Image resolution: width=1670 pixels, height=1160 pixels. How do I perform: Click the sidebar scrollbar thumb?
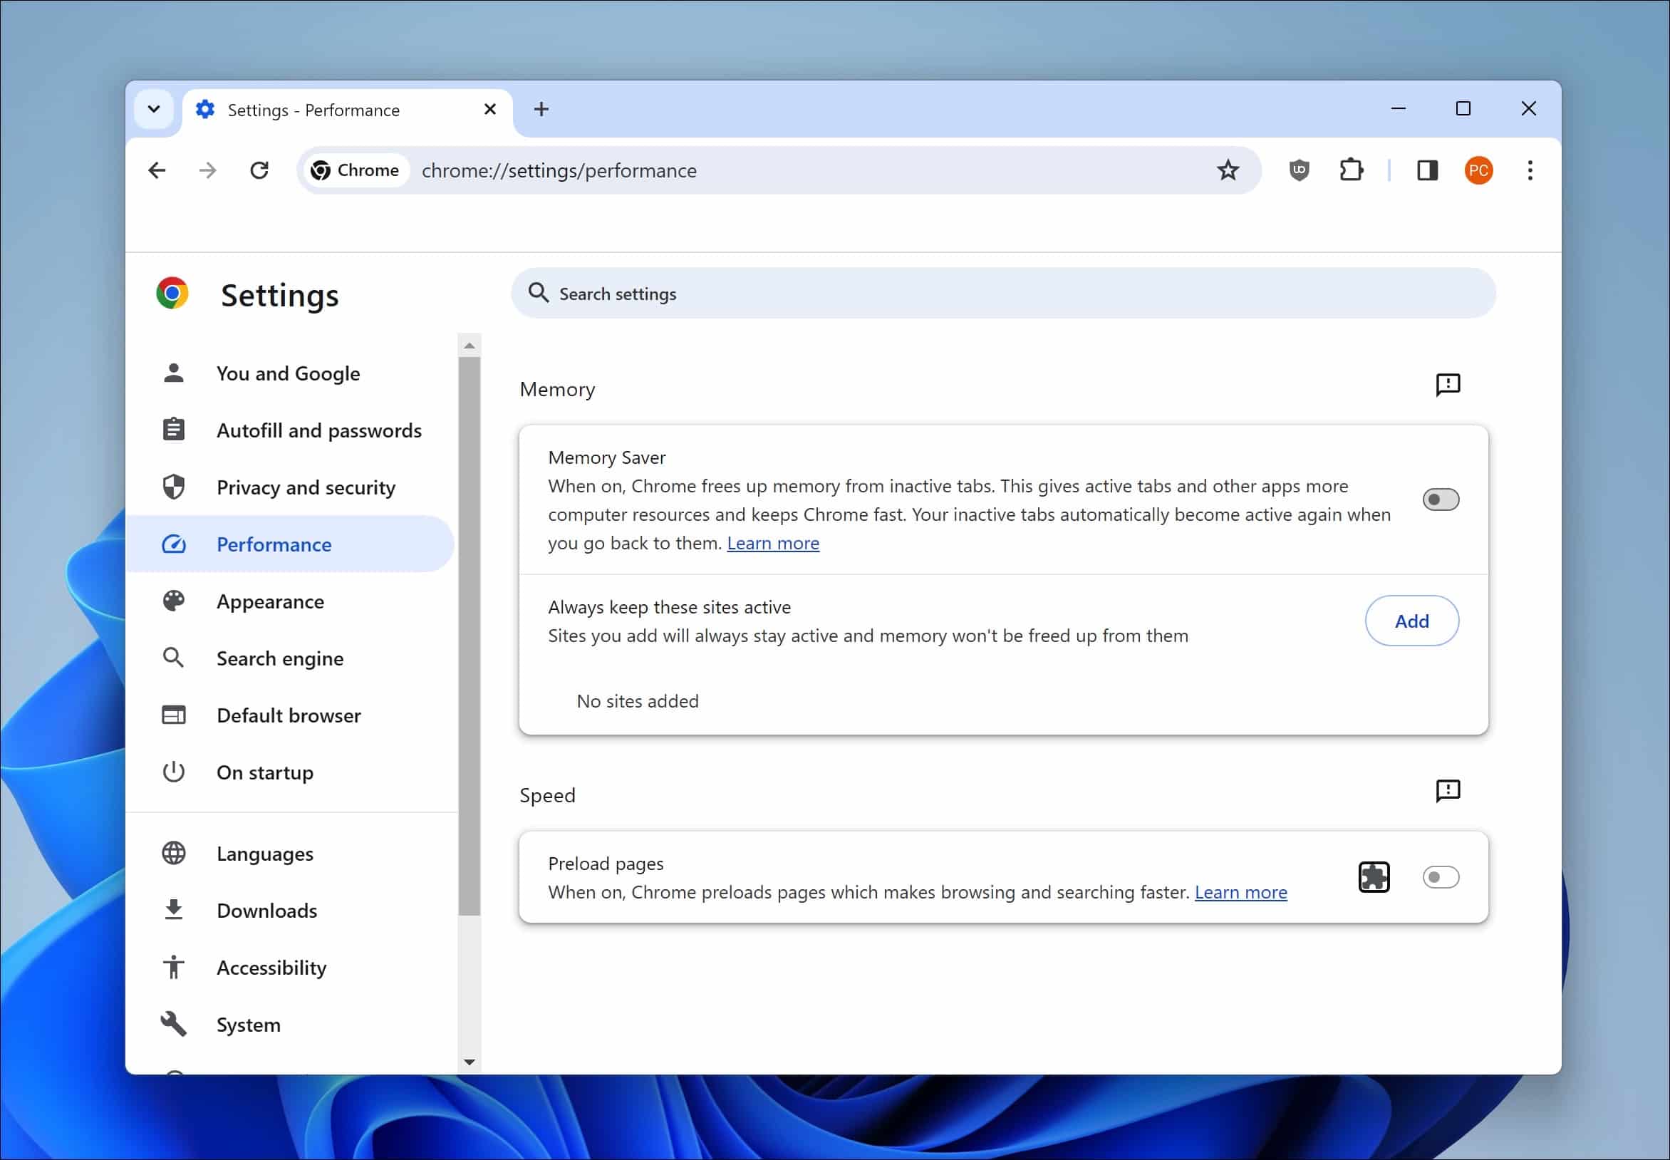pyautogui.click(x=470, y=636)
